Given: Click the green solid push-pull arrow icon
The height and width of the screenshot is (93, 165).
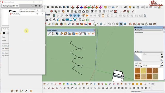Looking at the screenshot, I should point(89,7).
